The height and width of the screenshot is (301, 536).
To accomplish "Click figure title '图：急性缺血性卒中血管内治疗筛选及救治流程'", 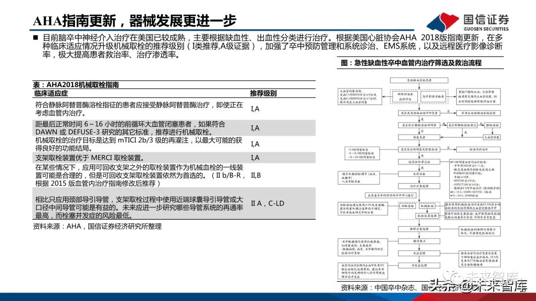I will [x=411, y=63].
